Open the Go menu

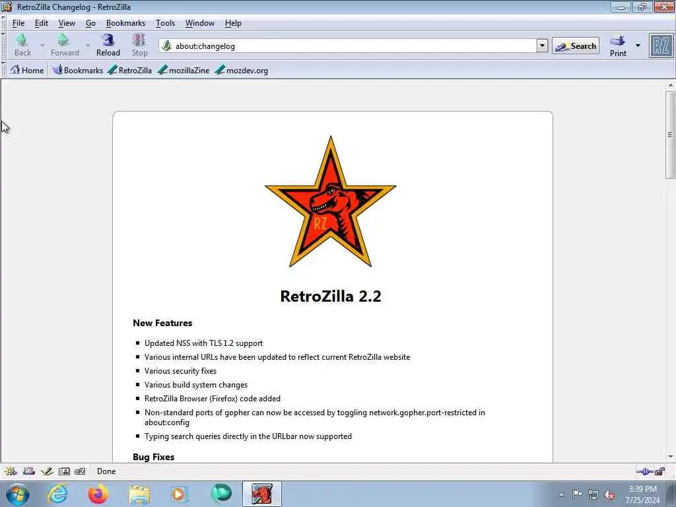click(90, 23)
